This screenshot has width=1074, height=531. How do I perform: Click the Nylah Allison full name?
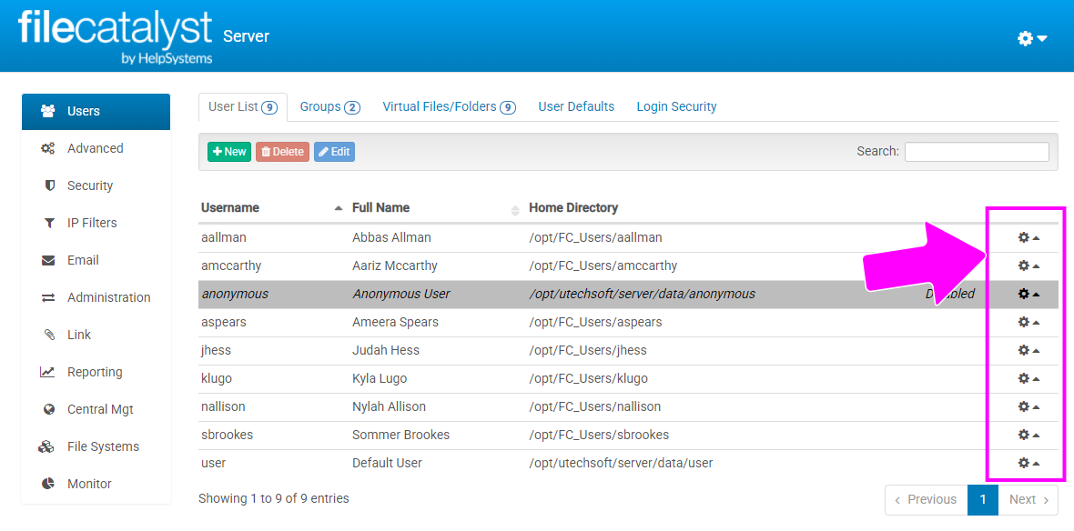point(389,406)
